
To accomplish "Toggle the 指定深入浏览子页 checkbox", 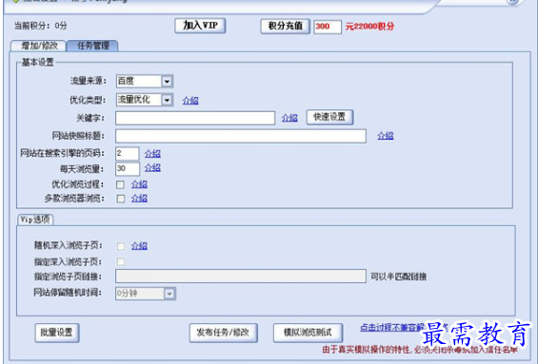I will click(x=121, y=262).
